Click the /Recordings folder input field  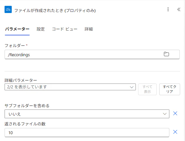click(92, 54)
